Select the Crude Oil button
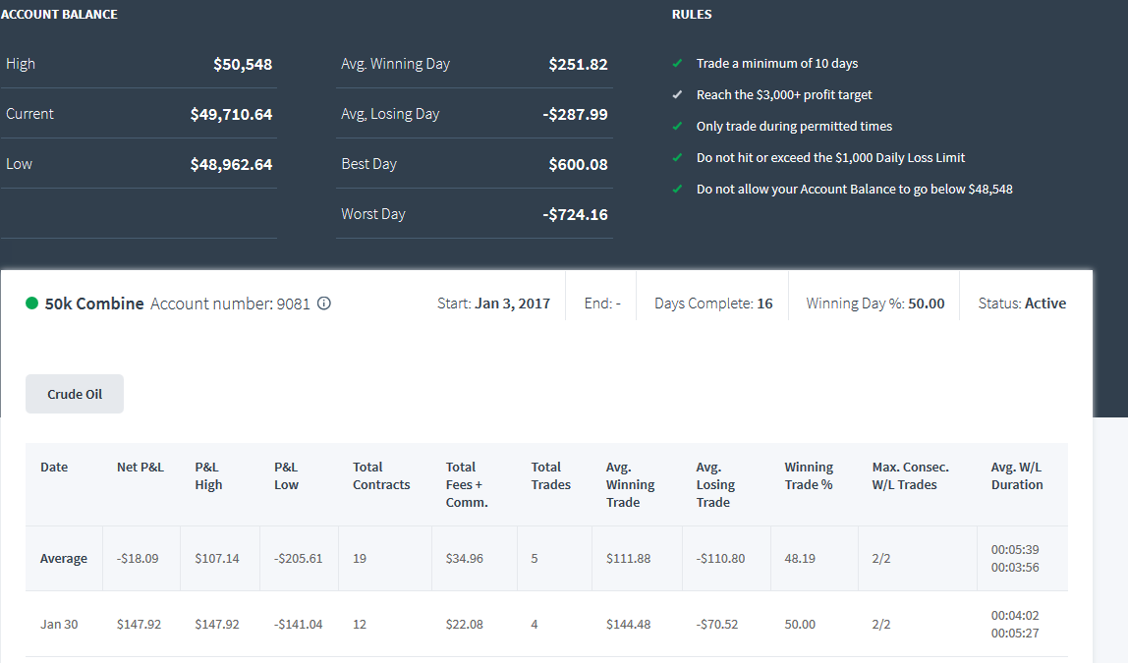 [x=75, y=394]
